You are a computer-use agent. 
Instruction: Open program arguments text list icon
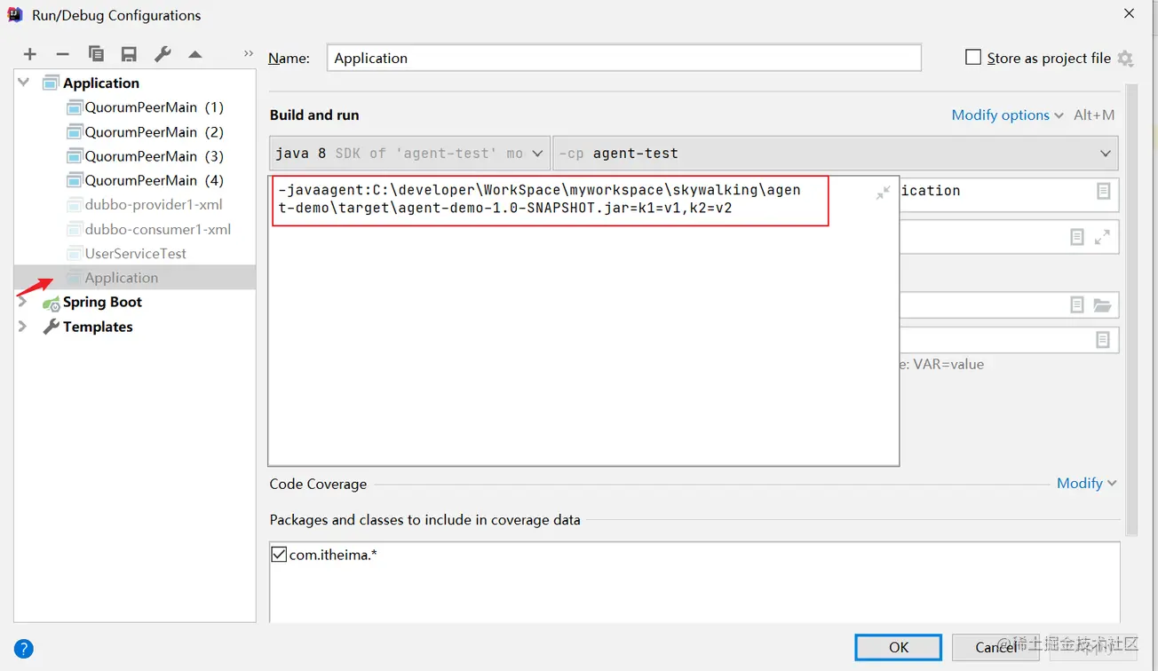point(1077,237)
